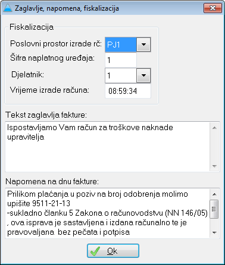Click the Tekst zaglavlja fakture label
This screenshot has width=225, height=265.
point(46,115)
